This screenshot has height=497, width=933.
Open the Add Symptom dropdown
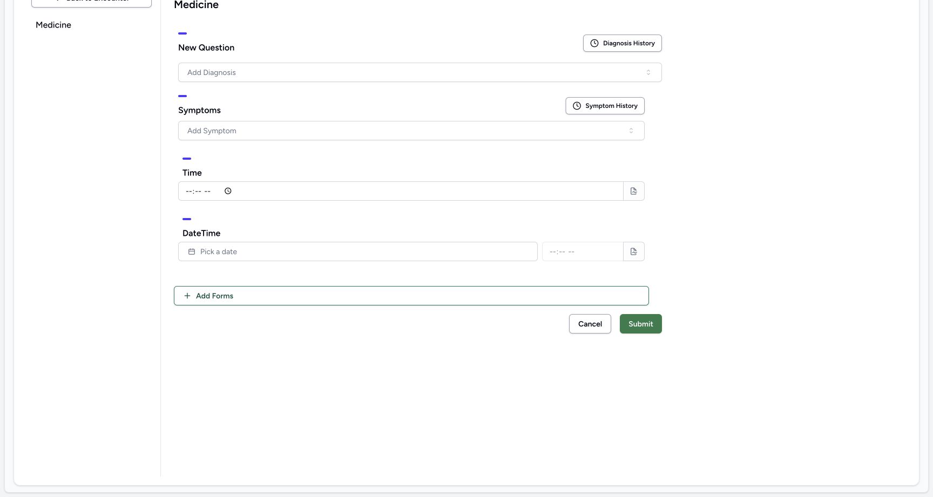point(411,131)
